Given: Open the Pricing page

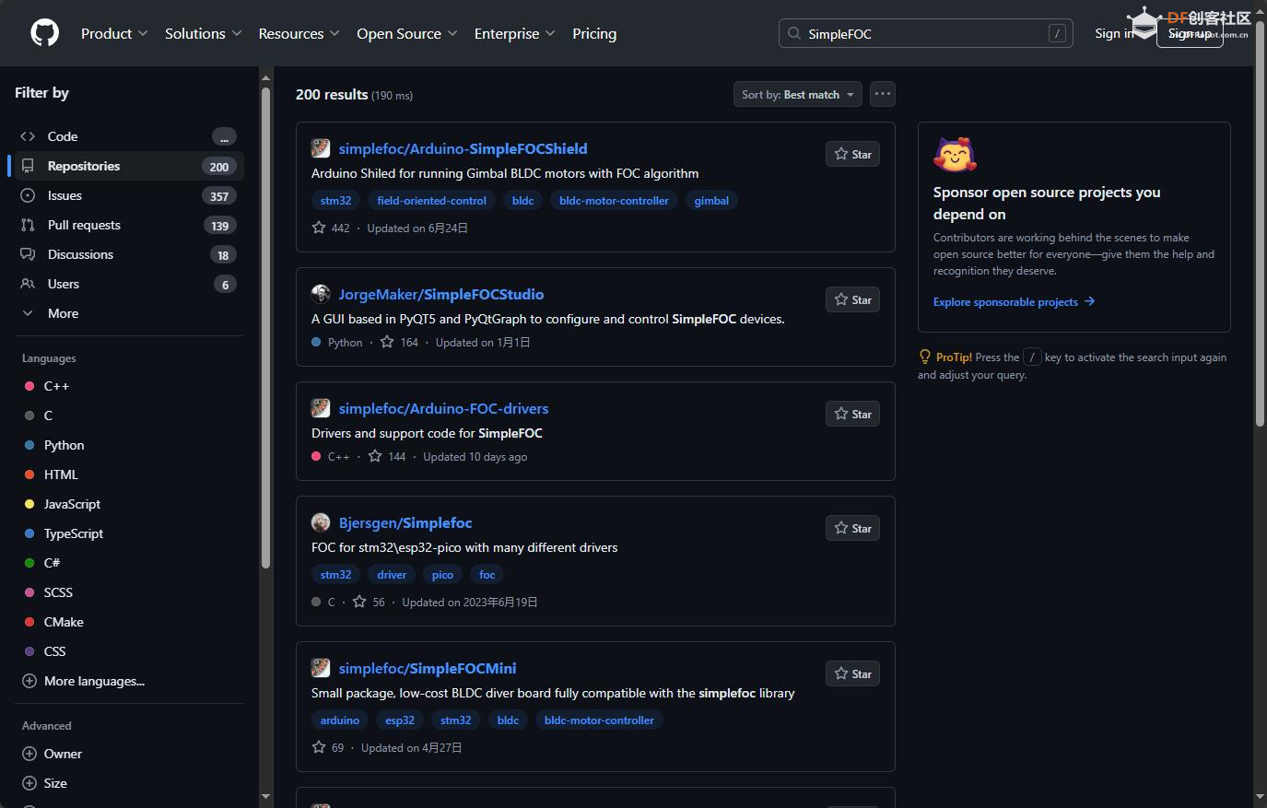Looking at the screenshot, I should (594, 33).
